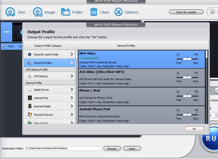Click the Sony Device category icon
The height and width of the screenshot is (159, 218).
click(x=29, y=123)
